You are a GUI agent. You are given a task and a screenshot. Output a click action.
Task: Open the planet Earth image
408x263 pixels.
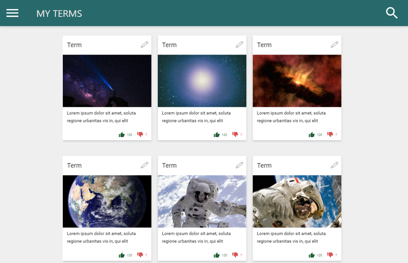coord(107,201)
